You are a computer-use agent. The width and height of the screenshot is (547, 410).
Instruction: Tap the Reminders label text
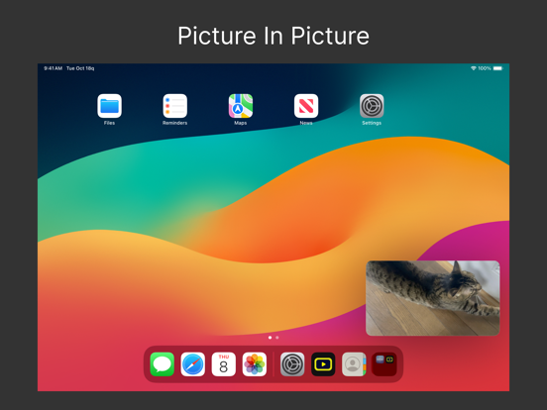coord(174,123)
